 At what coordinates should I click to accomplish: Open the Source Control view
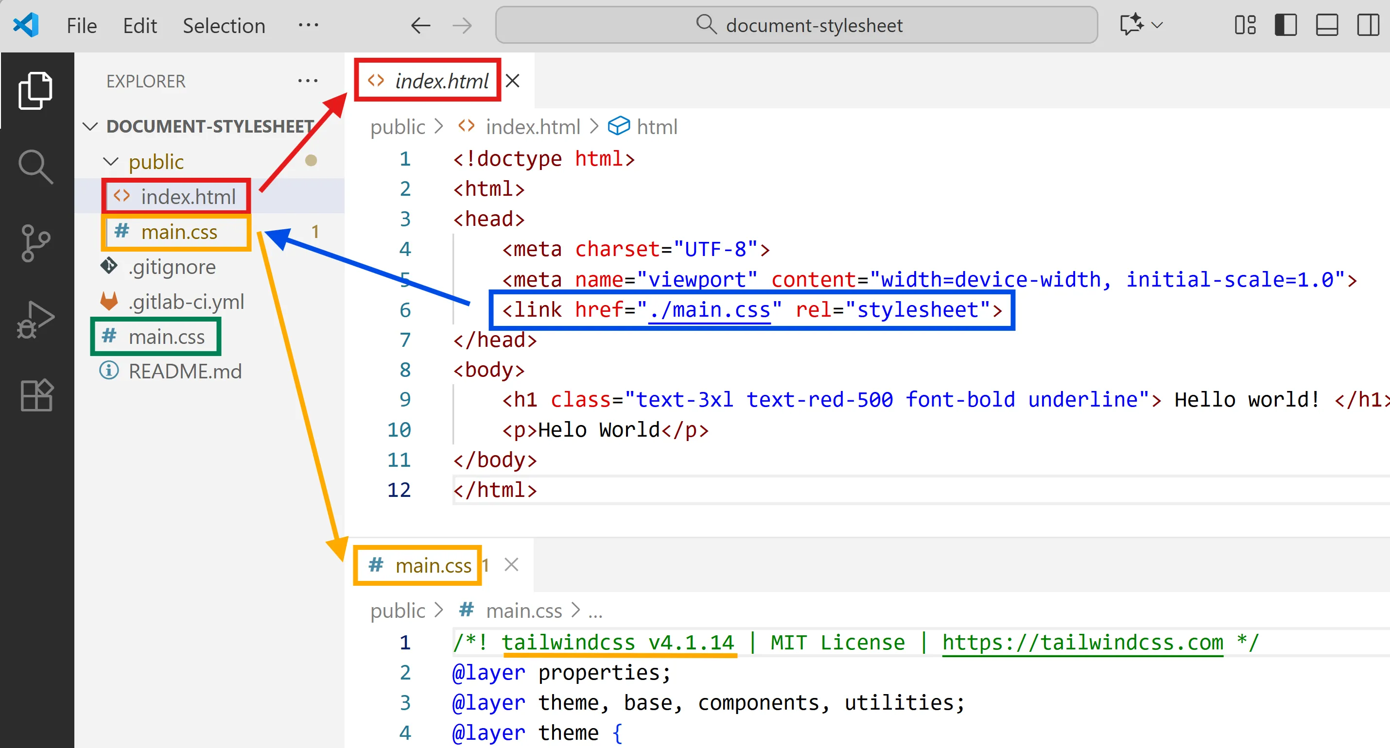tap(35, 243)
